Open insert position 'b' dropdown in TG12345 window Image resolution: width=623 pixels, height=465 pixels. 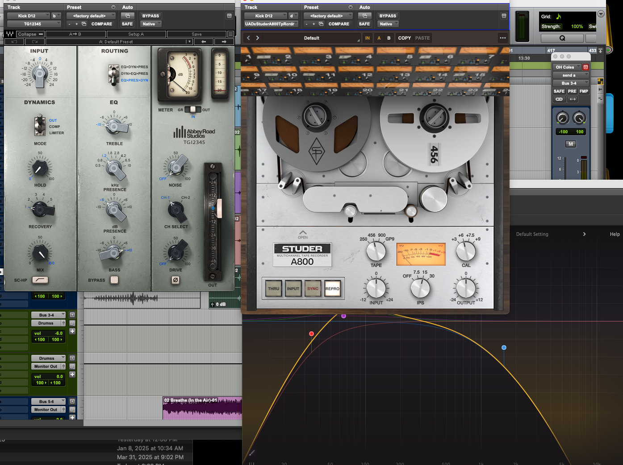pos(56,16)
